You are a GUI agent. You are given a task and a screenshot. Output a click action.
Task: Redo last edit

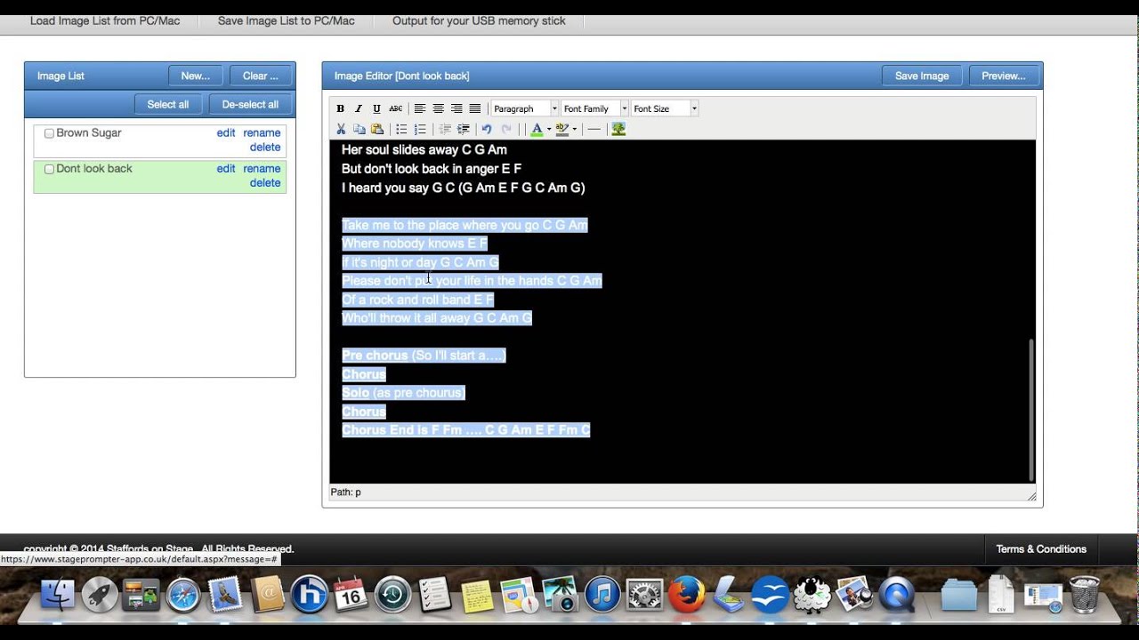[x=506, y=129]
